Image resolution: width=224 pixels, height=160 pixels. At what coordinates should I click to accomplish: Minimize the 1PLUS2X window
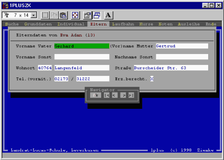click(x=205, y=5)
